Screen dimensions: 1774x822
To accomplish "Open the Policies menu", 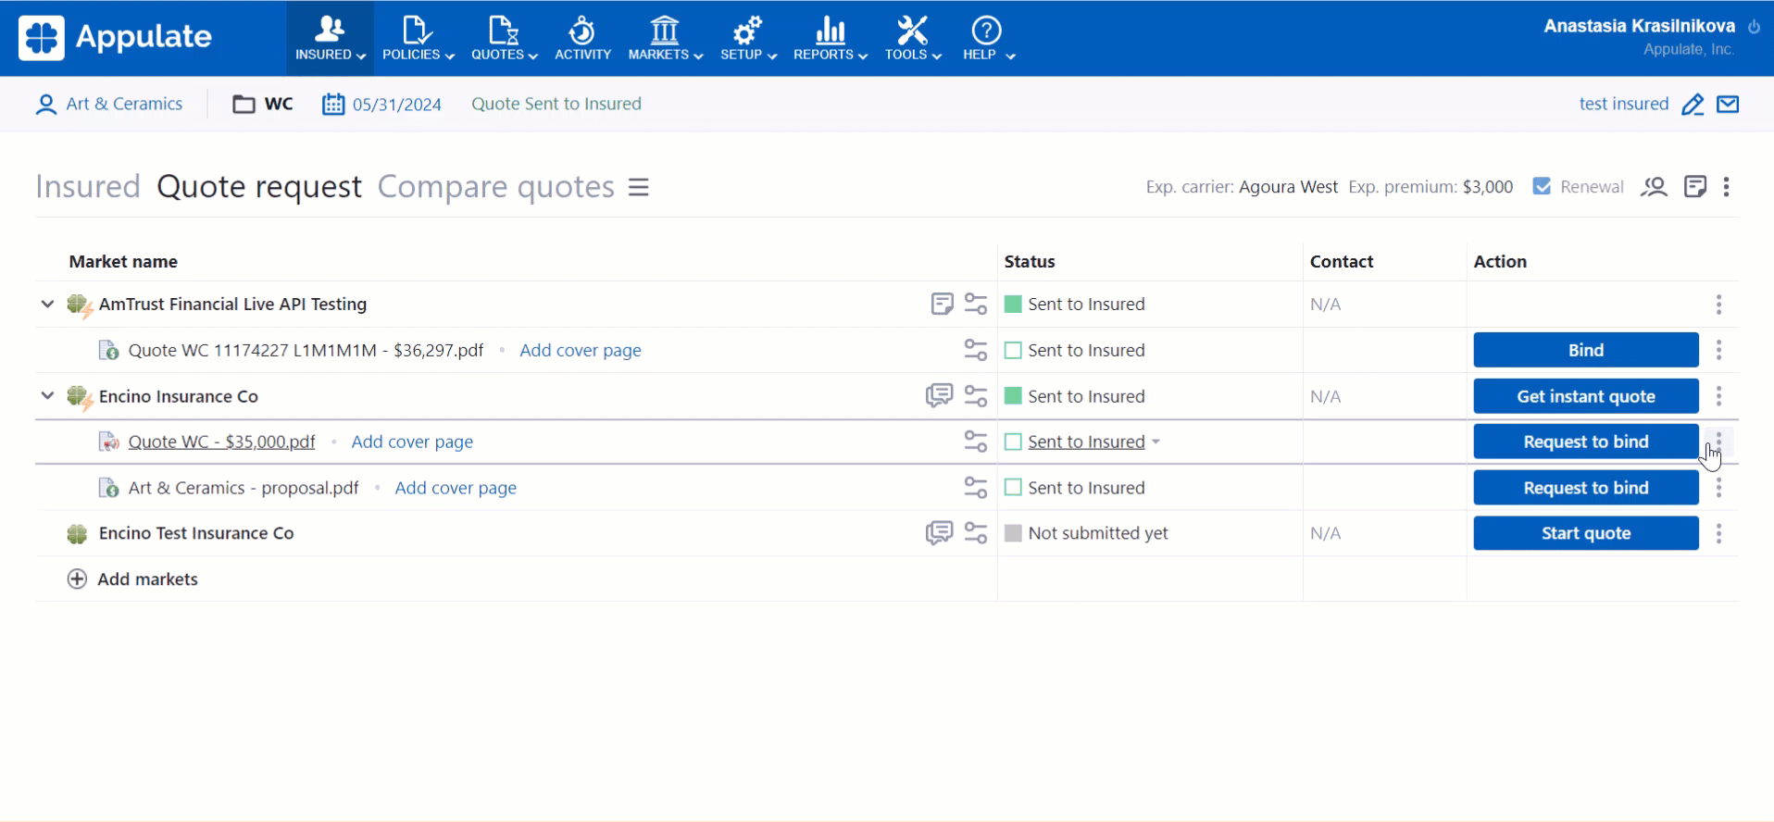I will (x=418, y=38).
